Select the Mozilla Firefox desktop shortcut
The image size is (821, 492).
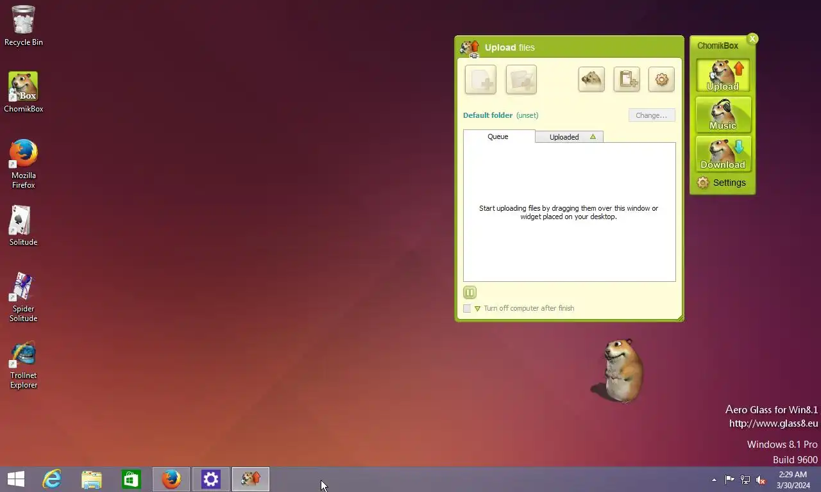(24, 163)
